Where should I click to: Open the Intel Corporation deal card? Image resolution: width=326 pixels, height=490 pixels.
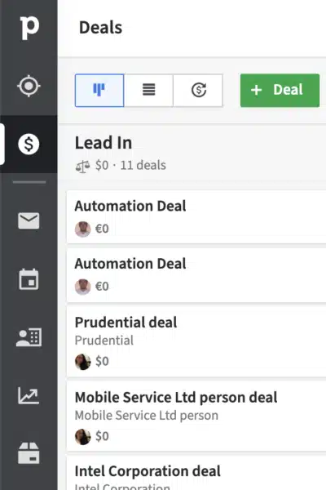point(196,473)
